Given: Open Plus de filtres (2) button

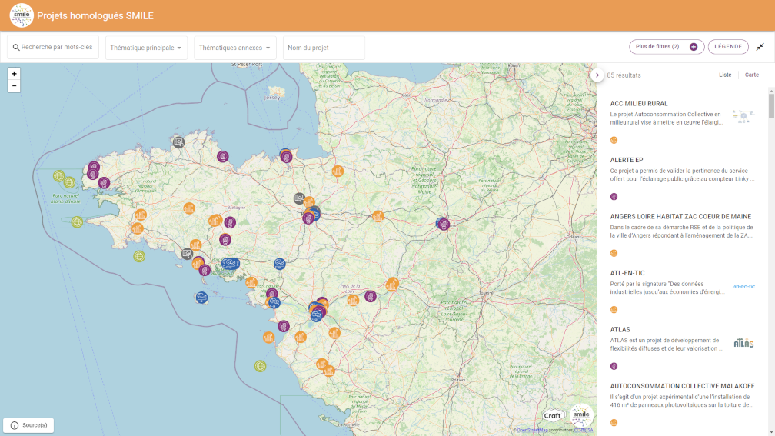Looking at the screenshot, I should (667, 46).
